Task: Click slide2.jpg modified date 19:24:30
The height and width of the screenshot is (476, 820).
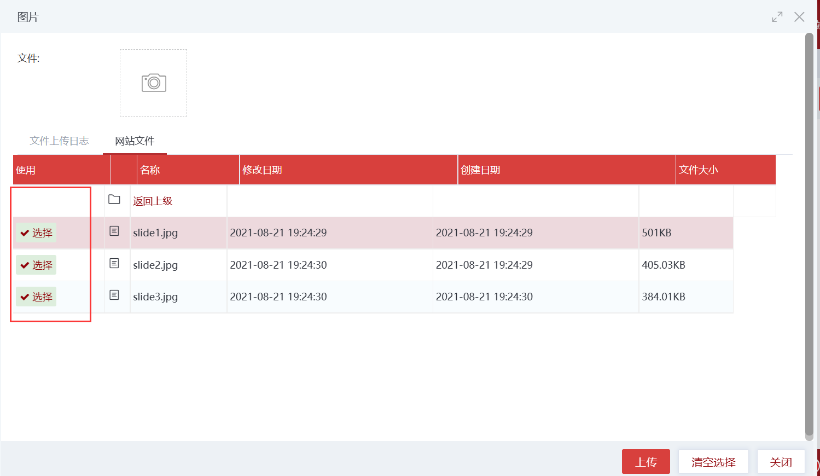Action: pos(278,265)
